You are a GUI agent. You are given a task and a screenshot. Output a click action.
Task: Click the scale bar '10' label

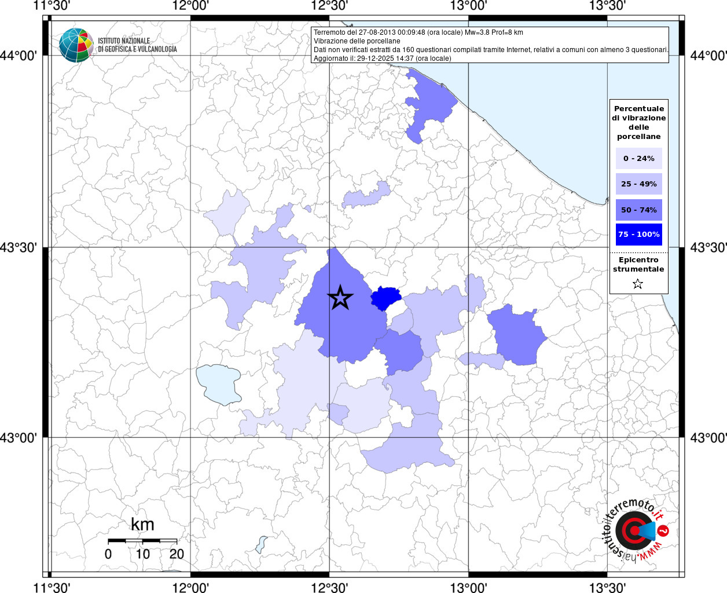point(142,554)
